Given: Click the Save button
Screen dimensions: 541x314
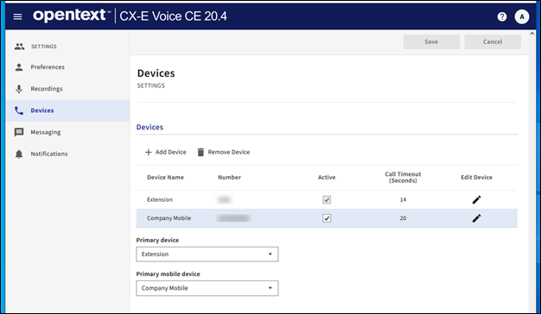Looking at the screenshot, I should click(x=431, y=41).
